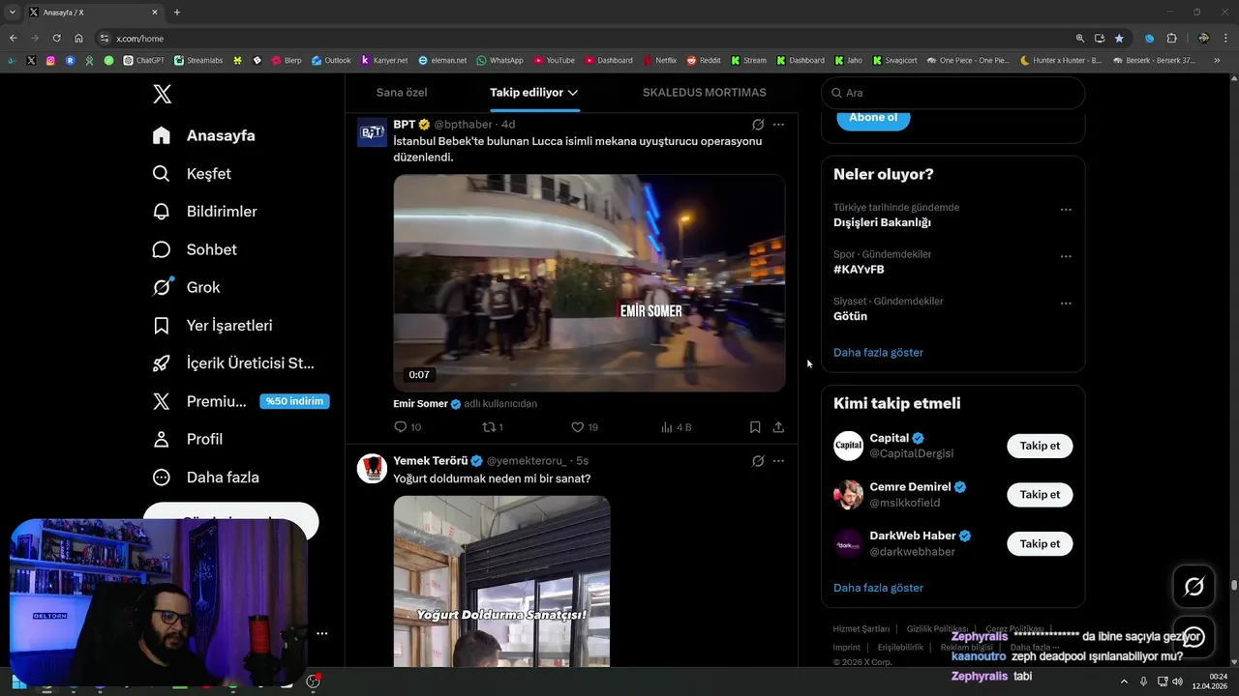
Task: Open Profil in the sidebar
Action: point(188,439)
